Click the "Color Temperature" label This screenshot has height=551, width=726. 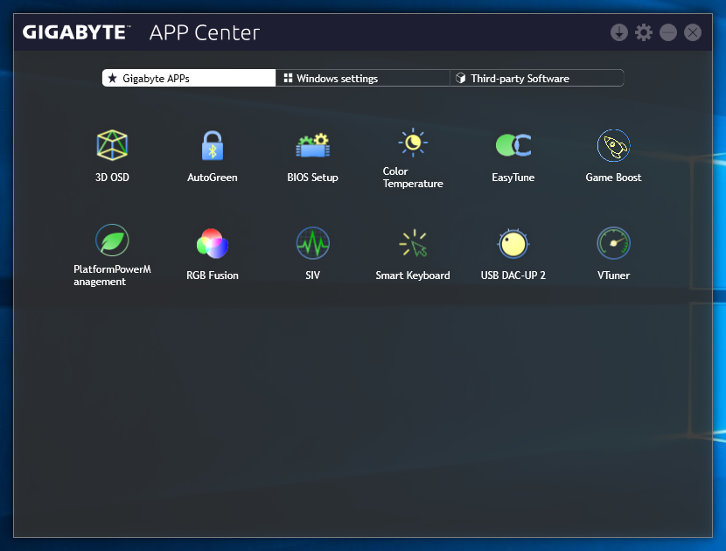tap(413, 178)
